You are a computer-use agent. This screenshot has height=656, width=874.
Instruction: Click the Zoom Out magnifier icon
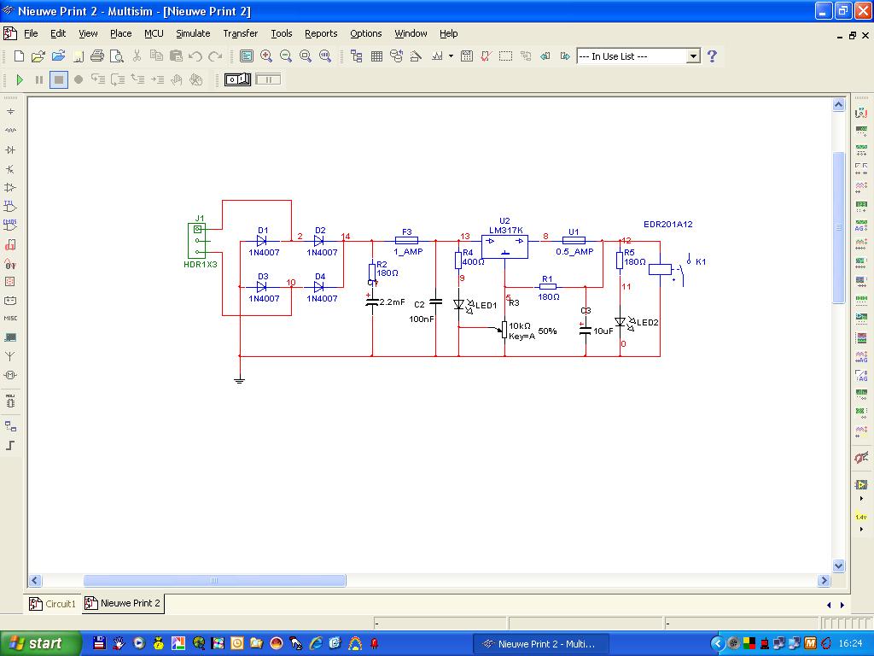(286, 56)
